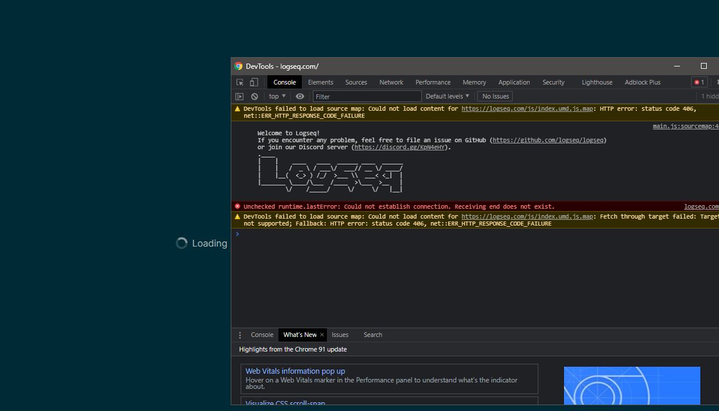Click the No Issues button
Viewport: 719px width, 411px height.
(x=496, y=96)
